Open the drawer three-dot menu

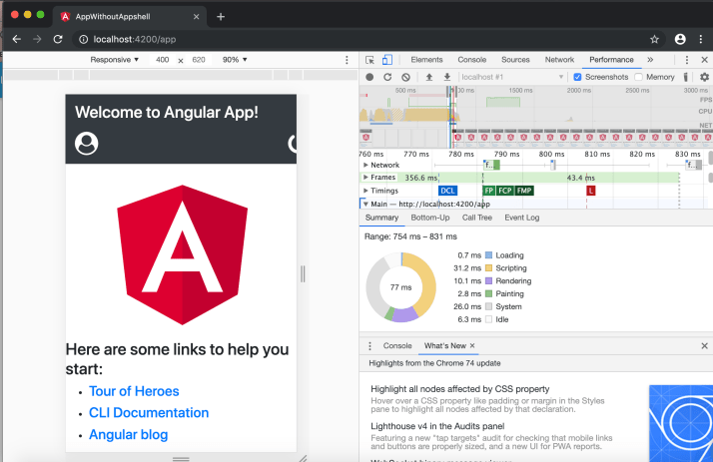click(x=369, y=346)
